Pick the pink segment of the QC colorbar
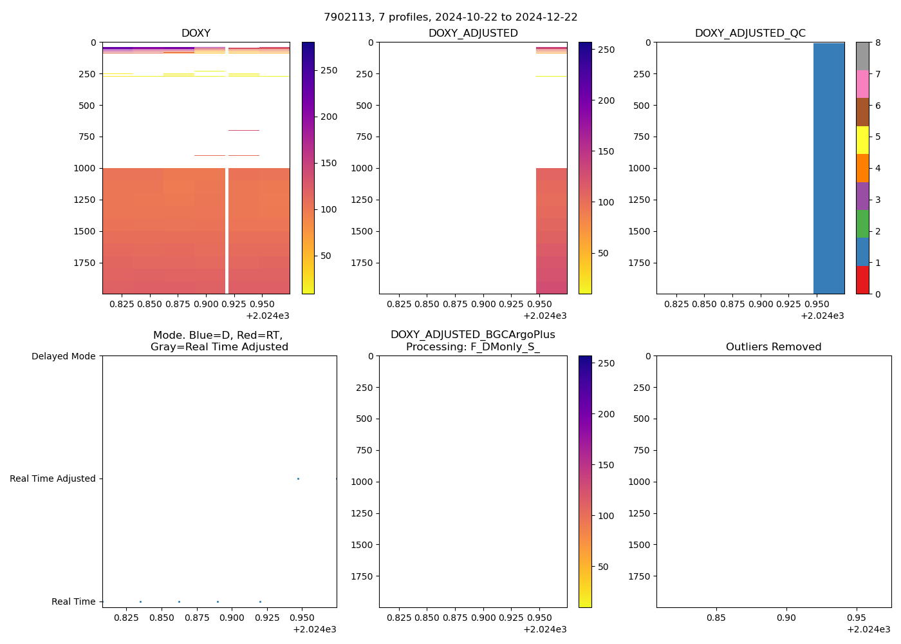The height and width of the screenshot is (644, 901). click(862, 84)
